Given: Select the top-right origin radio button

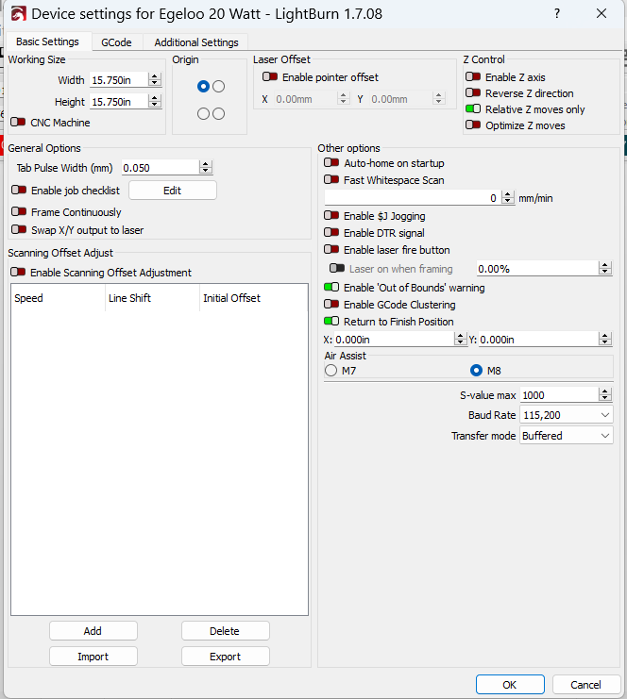Looking at the screenshot, I should tap(219, 87).
